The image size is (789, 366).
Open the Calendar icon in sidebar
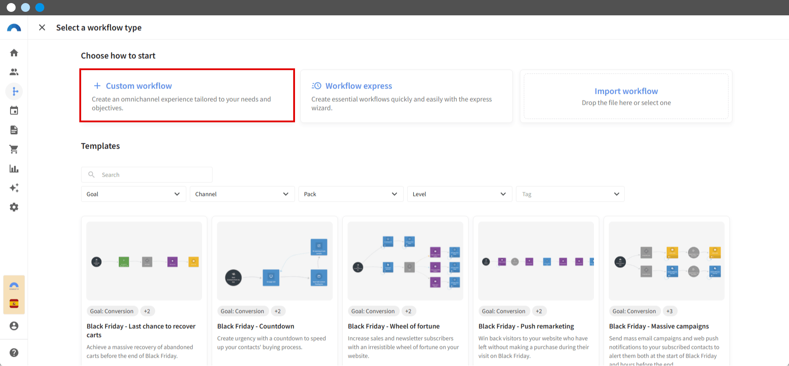click(x=14, y=110)
